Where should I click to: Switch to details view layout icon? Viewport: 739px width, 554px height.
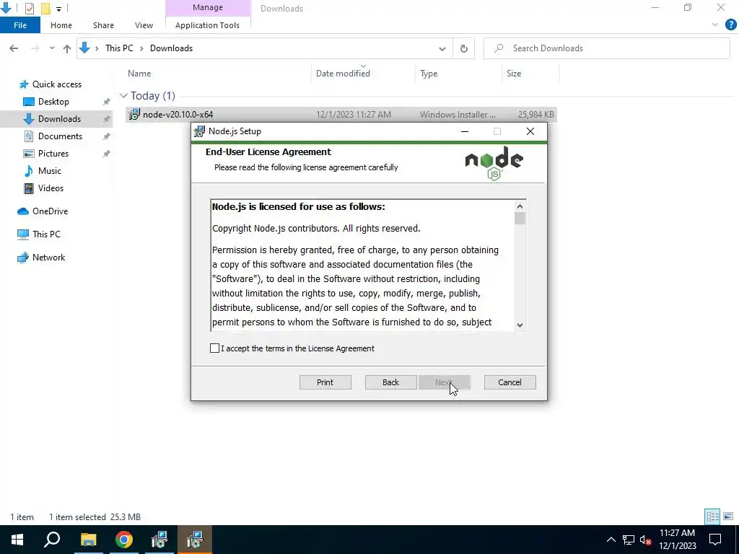[712, 516]
